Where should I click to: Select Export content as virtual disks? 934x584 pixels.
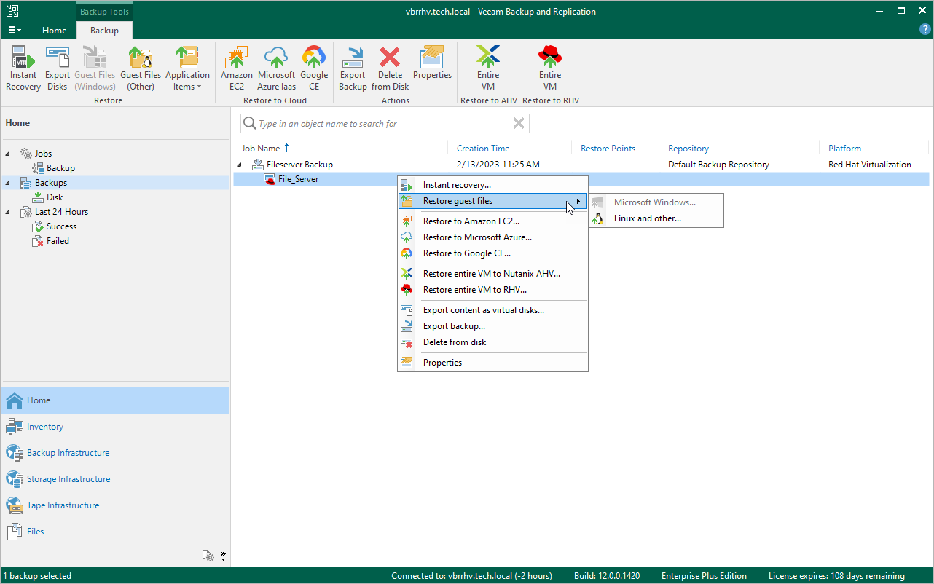492,310
